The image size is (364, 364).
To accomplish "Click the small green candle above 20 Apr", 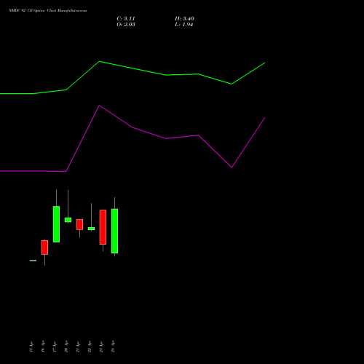I will tap(68, 220).
